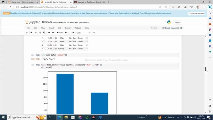
Task: Click value 21.01 in table row 2
Action: point(50,42)
